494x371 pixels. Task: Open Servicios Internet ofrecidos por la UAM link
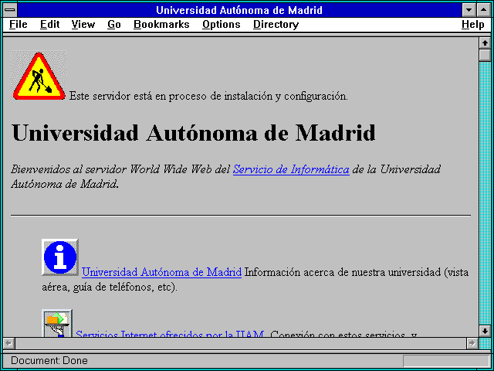pyautogui.click(x=170, y=334)
